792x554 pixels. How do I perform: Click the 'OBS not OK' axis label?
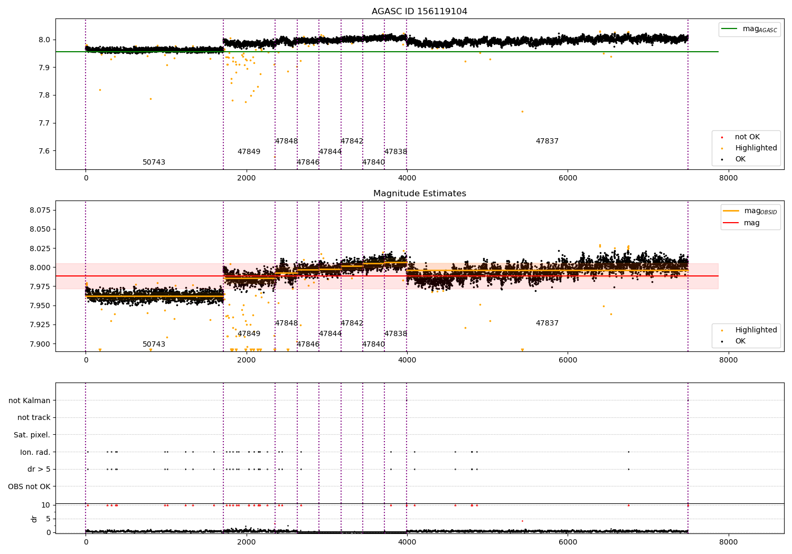point(29,486)
